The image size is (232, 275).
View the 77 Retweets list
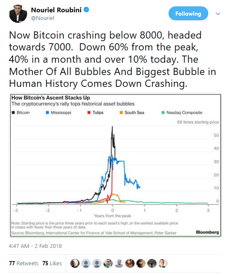pos(24,263)
